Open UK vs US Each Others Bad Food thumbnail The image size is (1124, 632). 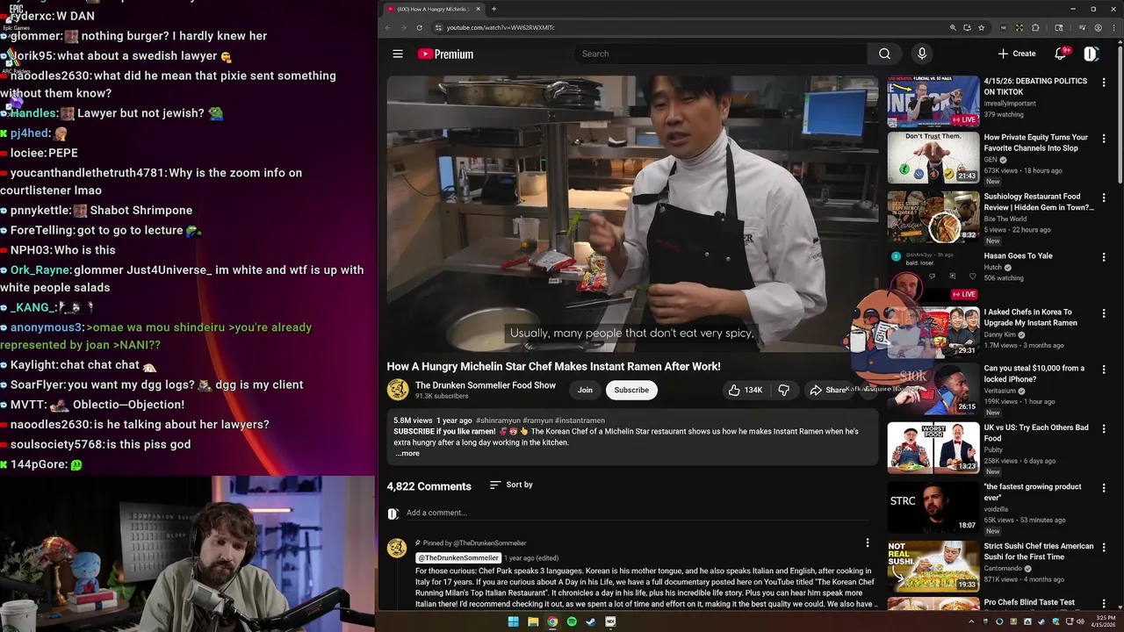pyautogui.click(x=933, y=448)
